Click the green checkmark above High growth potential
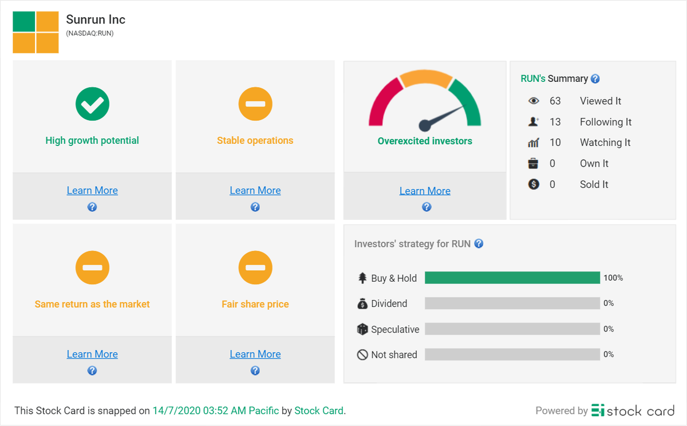 pyautogui.click(x=92, y=104)
